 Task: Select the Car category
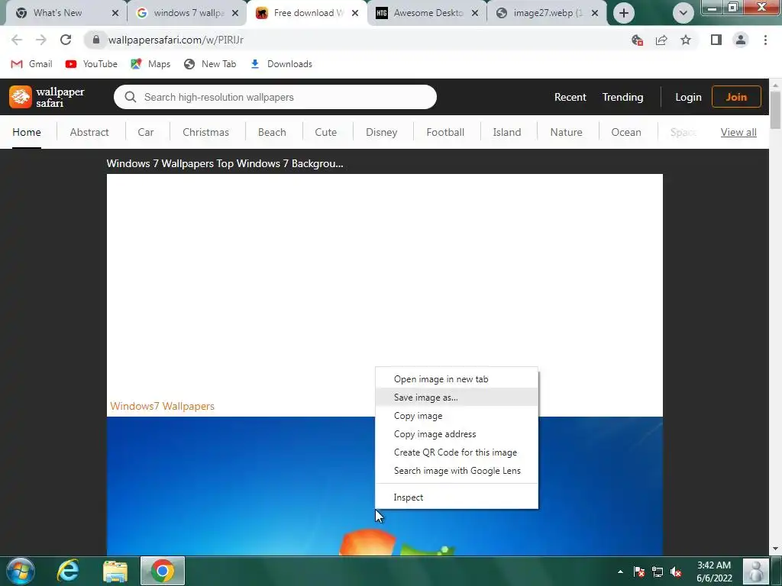(x=146, y=132)
